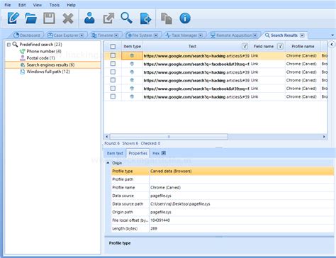Select the Length (bytes) property row
This screenshot has width=336, height=258.
pos(223,228)
